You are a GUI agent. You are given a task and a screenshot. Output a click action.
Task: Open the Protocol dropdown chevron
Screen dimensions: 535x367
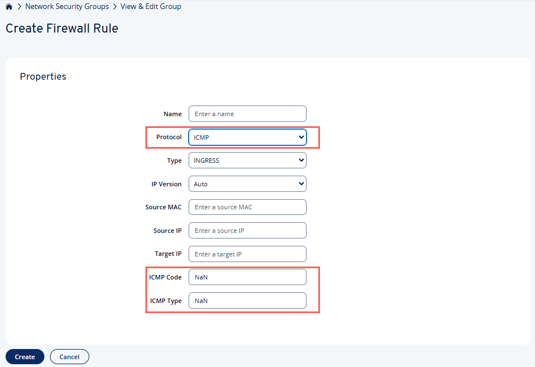tap(301, 137)
